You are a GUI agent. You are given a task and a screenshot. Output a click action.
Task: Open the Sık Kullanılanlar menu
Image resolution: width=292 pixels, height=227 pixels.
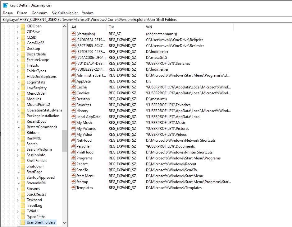65,13
